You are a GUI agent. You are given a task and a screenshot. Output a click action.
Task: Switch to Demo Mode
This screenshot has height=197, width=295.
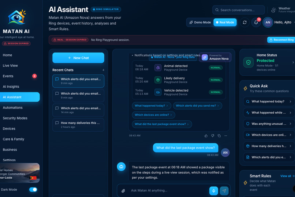coord(200,22)
